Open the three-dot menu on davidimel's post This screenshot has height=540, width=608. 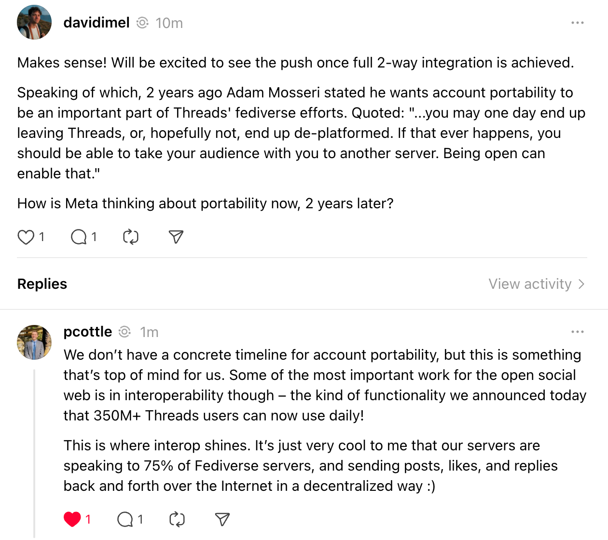click(577, 23)
